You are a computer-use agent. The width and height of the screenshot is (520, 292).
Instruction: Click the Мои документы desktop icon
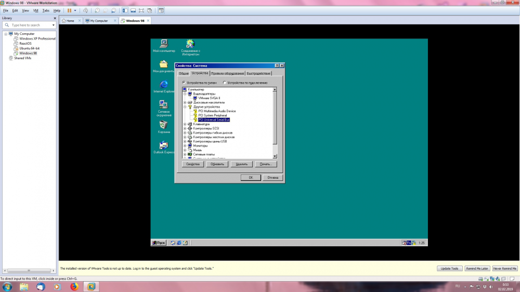click(163, 67)
